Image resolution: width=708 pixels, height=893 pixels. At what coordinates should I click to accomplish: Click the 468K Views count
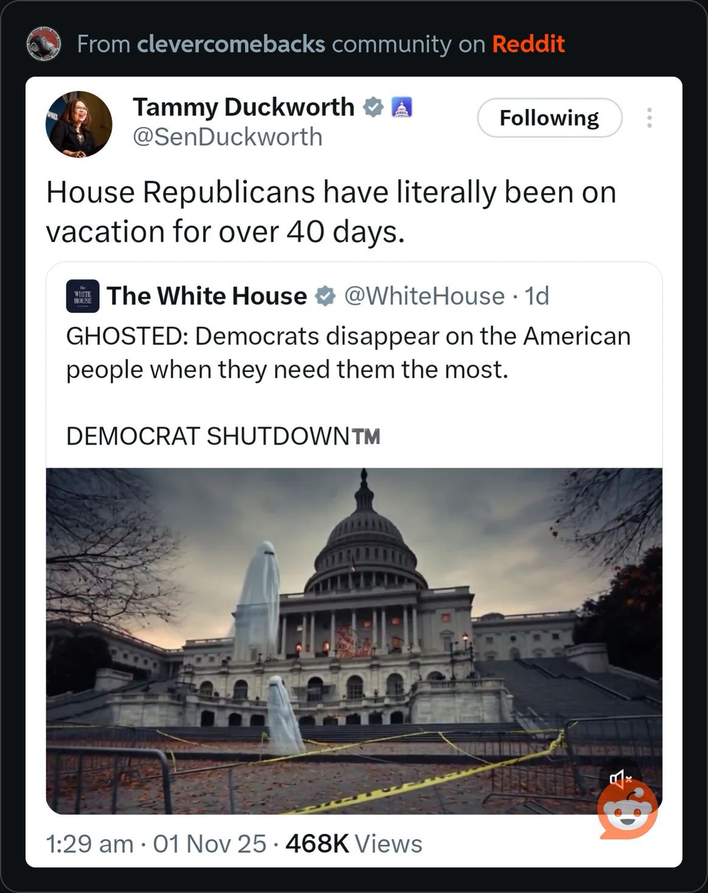pos(353,844)
